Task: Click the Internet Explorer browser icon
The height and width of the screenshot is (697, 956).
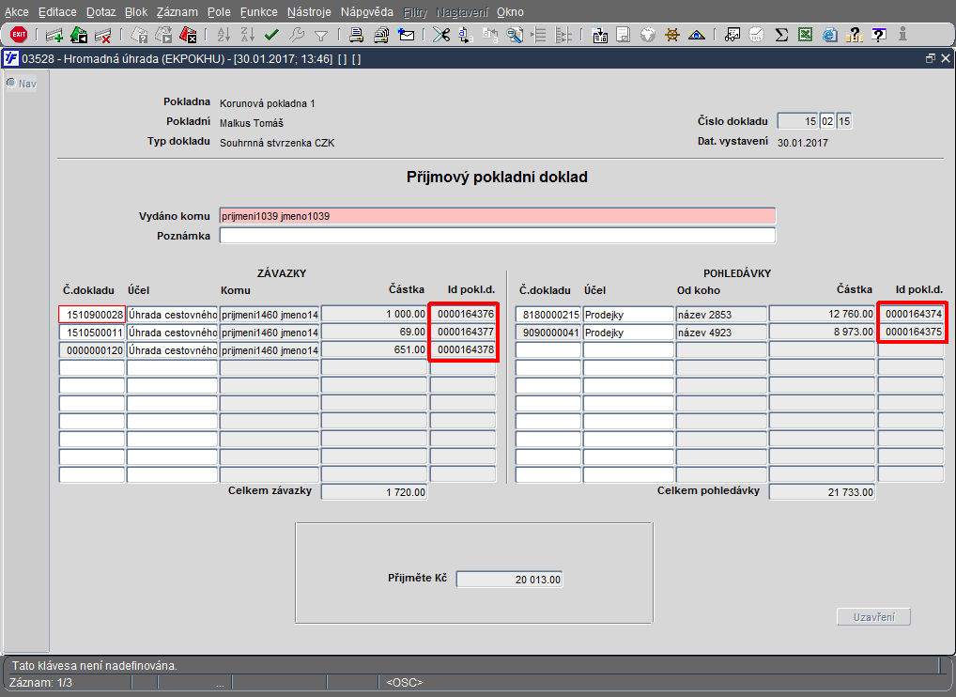Action: [x=829, y=36]
